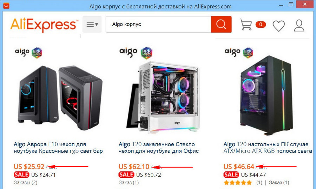
Task: Click the SALE badge under $25.92 price
Action: pyautogui.click(x=21, y=175)
